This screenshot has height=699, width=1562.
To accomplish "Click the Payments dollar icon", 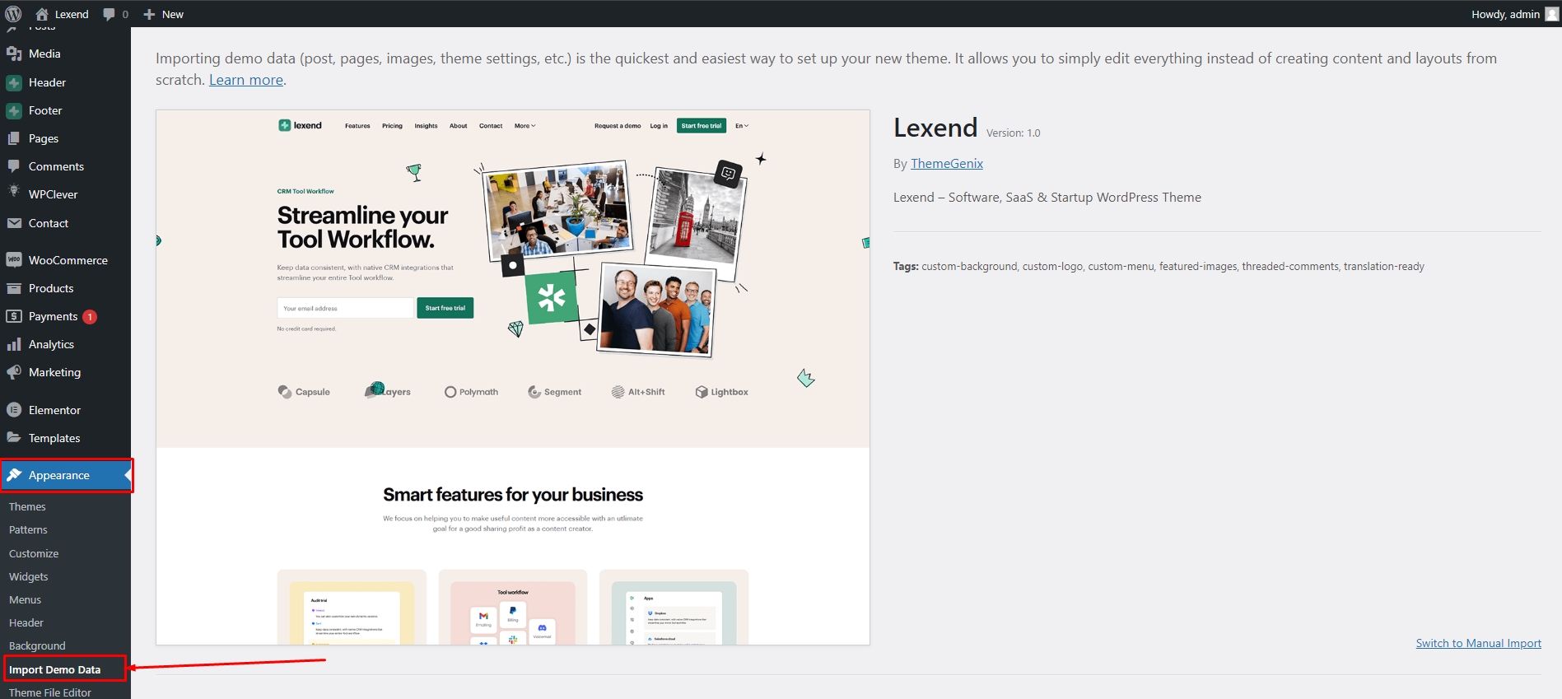I will pyautogui.click(x=14, y=316).
